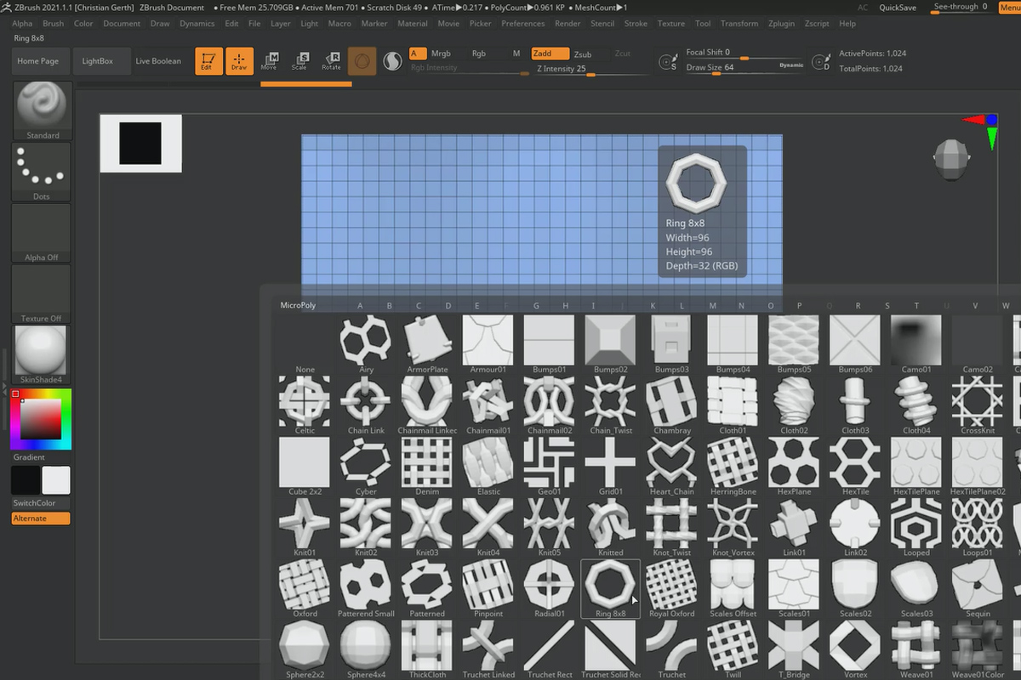
Task: Select the Chain Link MicroPoly
Action: [x=366, y=405]
